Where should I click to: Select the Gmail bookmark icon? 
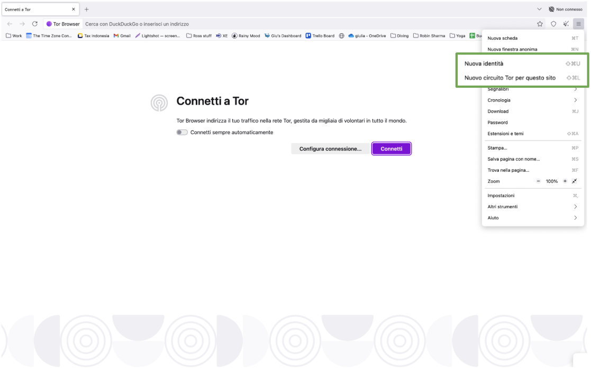click(x=115, y=36)
